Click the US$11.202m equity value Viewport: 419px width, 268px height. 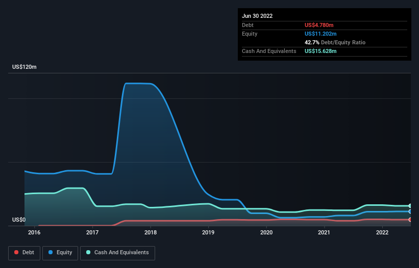pyautogui.click(x=321, y=34)
